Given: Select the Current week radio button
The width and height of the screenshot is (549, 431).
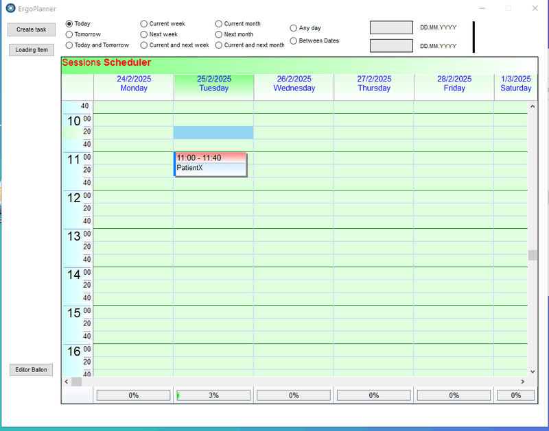Looking at the screenshot, I should 144,24.
